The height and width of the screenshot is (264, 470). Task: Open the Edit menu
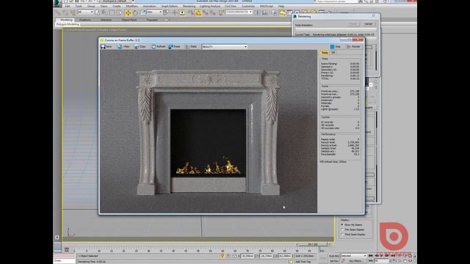click(x=68, y=6)
